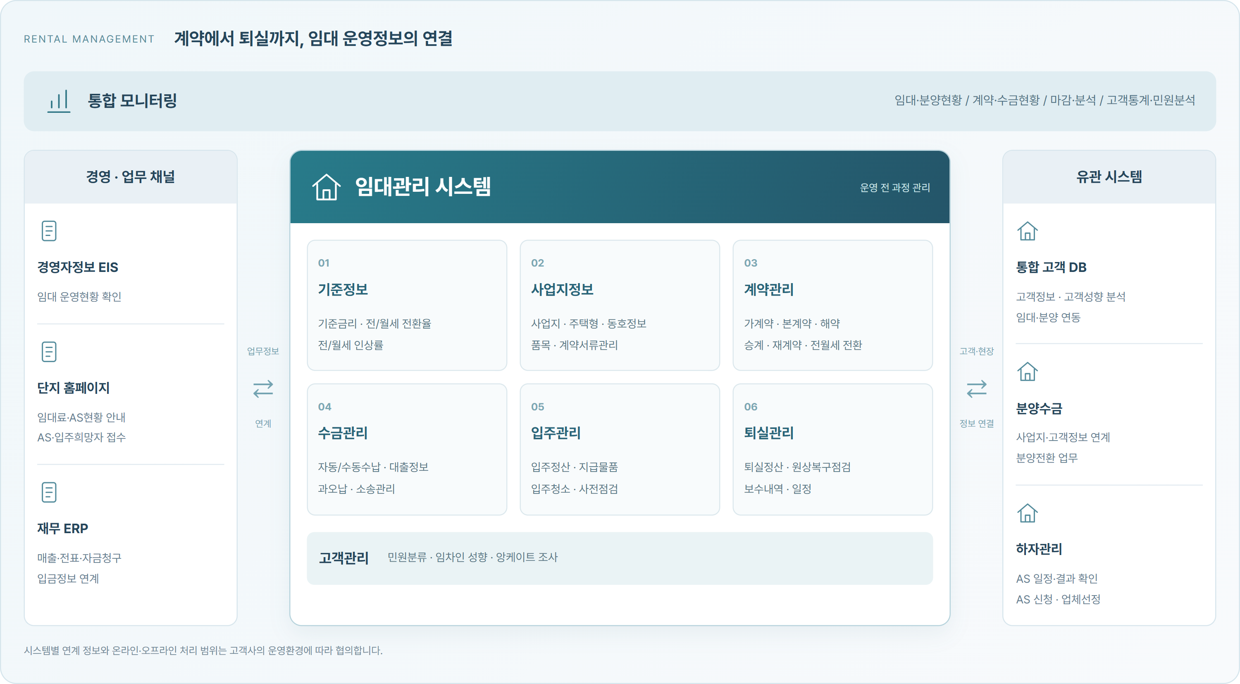
Task: Click the 재무 ERP title
Action: 62,529
